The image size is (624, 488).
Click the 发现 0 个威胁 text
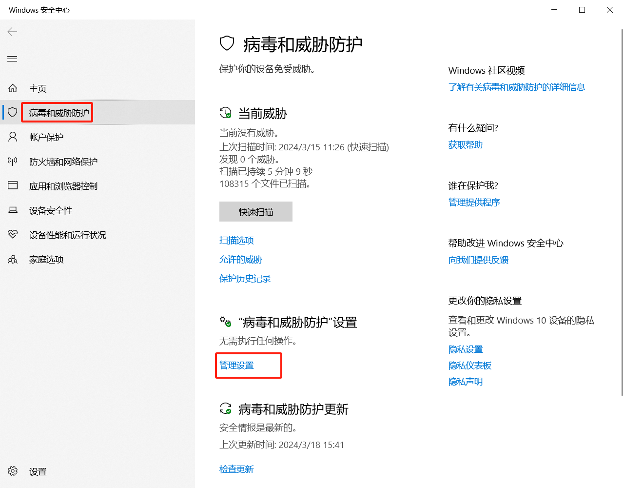[249, 159]
